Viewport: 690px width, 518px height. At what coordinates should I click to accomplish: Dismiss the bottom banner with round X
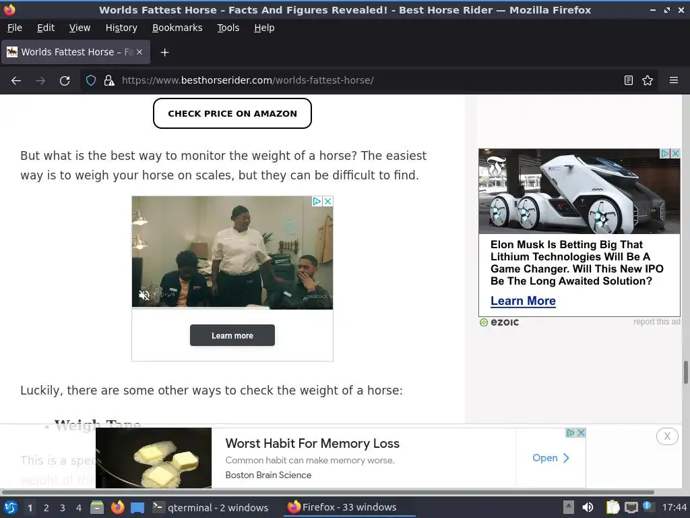click(667, 436)
